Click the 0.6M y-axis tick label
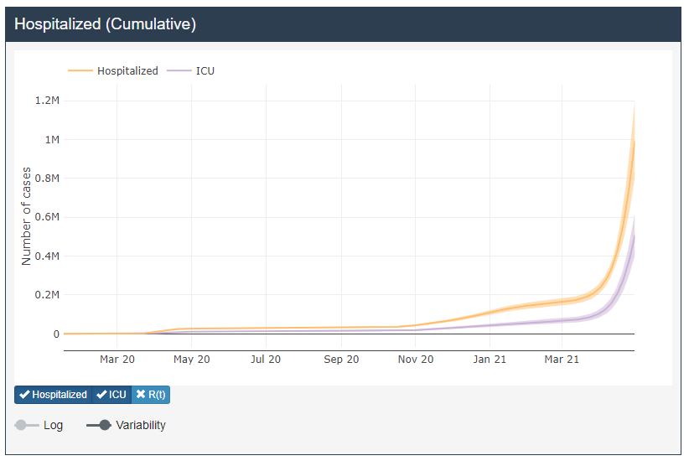This screenshot has width=689, height=466. (47, 217)
